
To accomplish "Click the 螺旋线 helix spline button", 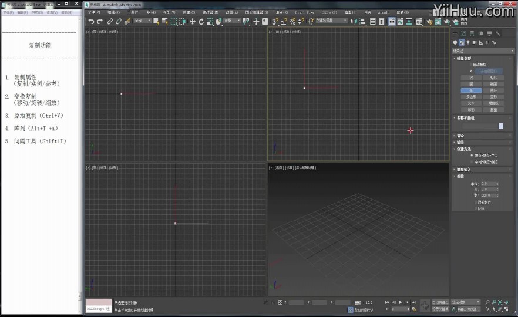I will tap(493, 103).
